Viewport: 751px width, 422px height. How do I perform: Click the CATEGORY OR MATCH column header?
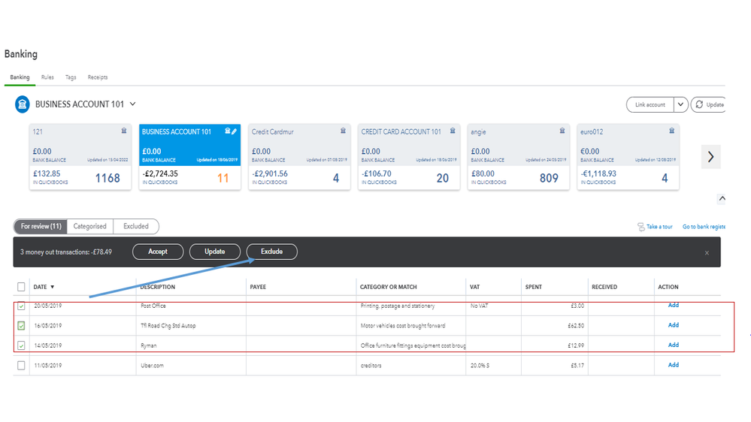(x=389, y=287)
